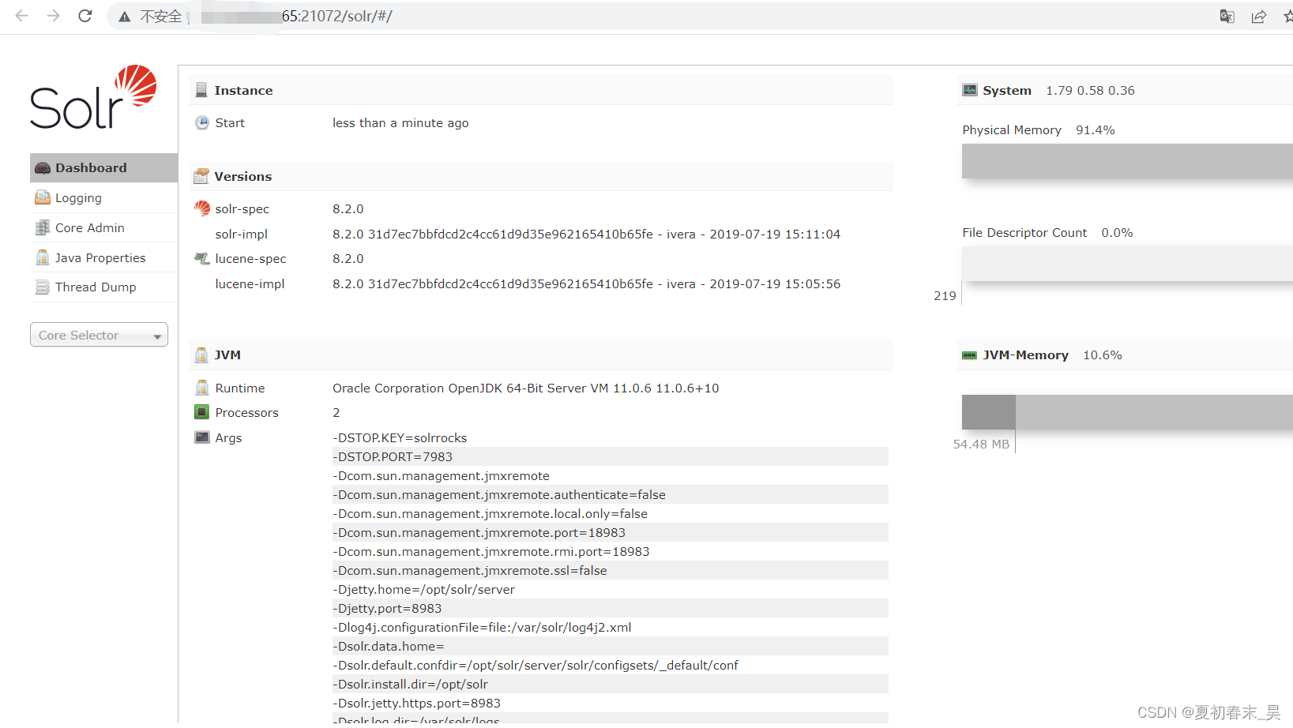Open the Logging page

click(x=103, y=197)
